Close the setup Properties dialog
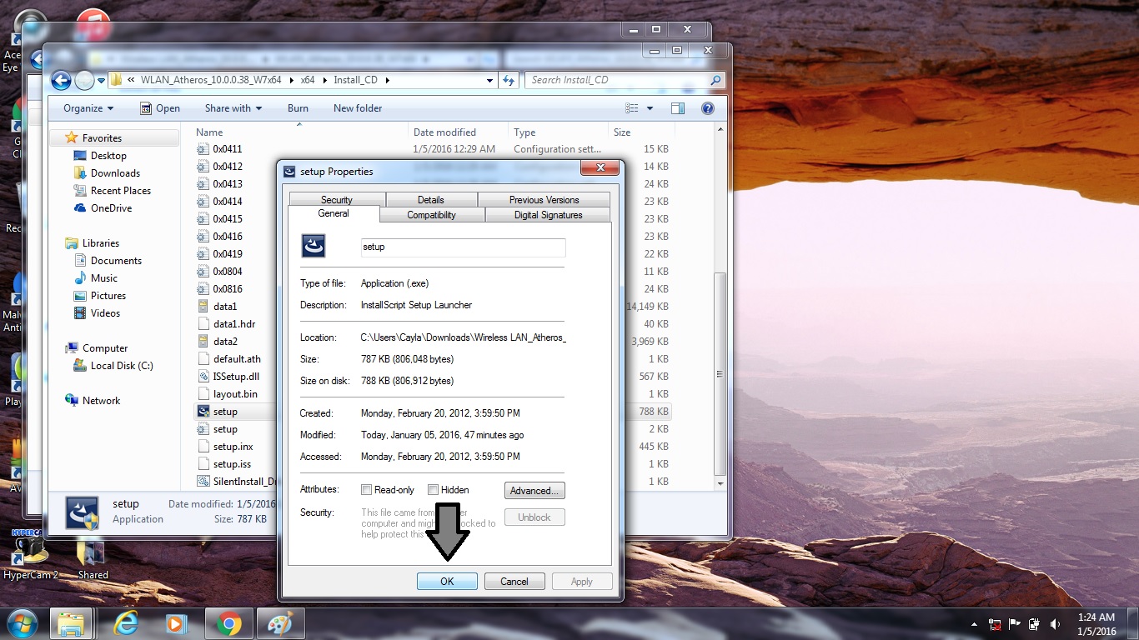1139x640 pixels. [600, 168]
